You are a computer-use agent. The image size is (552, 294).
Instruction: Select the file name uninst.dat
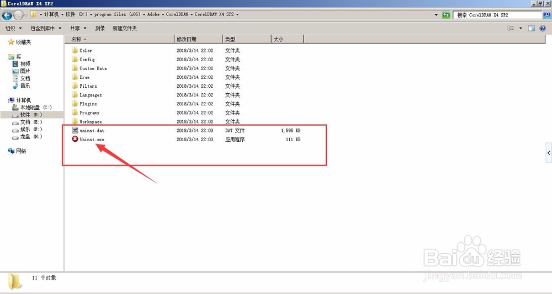point(92,131)
